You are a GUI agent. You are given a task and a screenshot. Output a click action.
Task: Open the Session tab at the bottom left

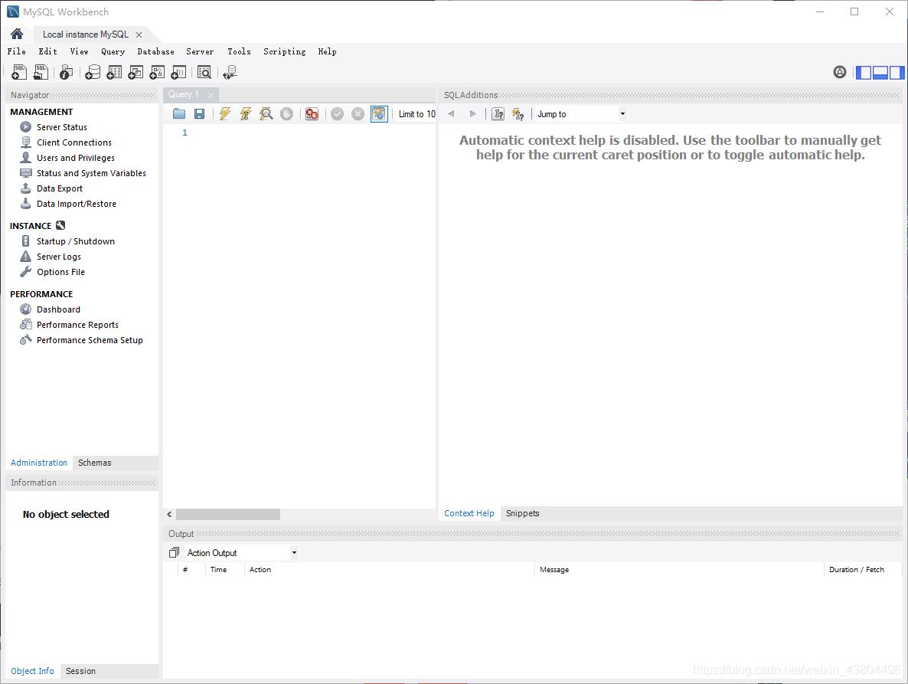(80, 671)
